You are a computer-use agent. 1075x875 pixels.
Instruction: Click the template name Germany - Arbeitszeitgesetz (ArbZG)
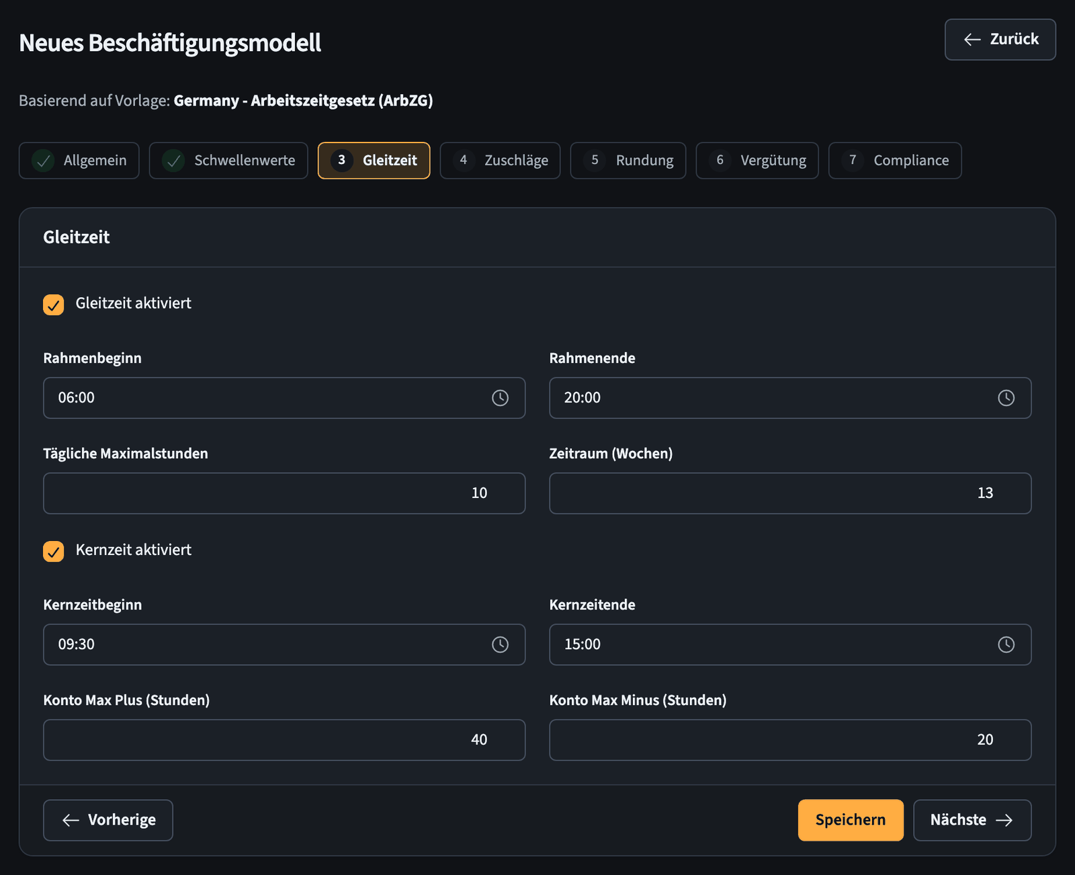[303, 101]
